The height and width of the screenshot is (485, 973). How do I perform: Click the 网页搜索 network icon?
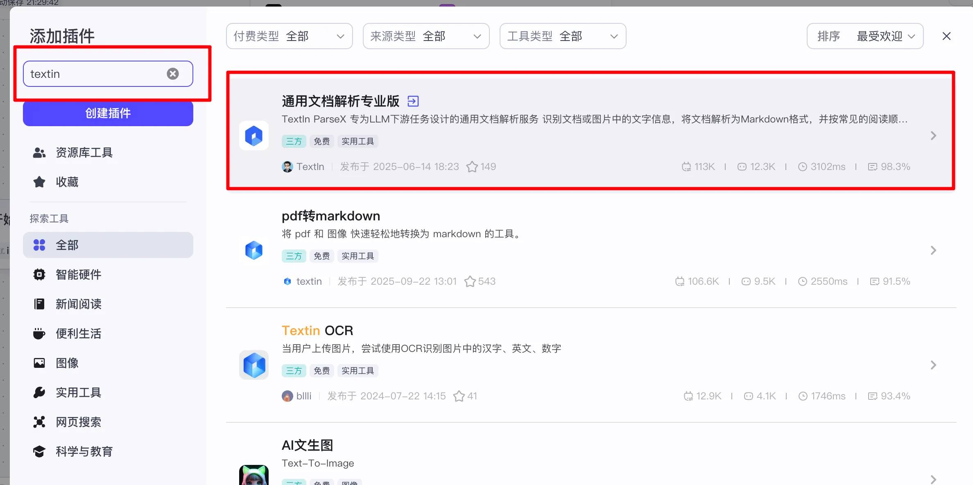39,422
